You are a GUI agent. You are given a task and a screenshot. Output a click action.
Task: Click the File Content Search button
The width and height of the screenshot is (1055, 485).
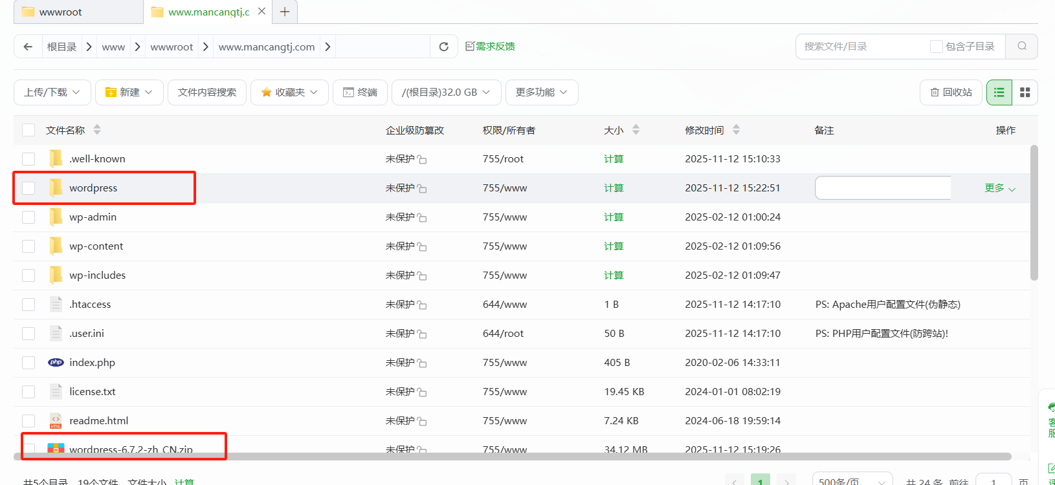pyautogui.click(x=207, y=92)
